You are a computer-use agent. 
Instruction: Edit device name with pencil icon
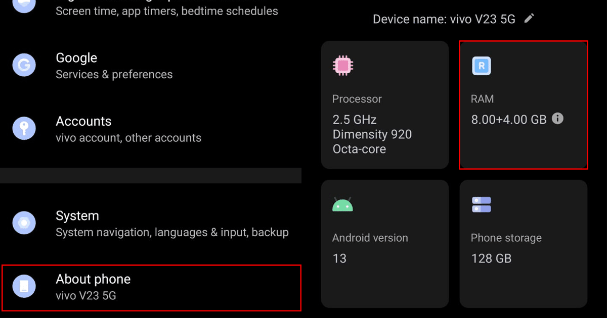pyautogui.click(x=529, y=19)
